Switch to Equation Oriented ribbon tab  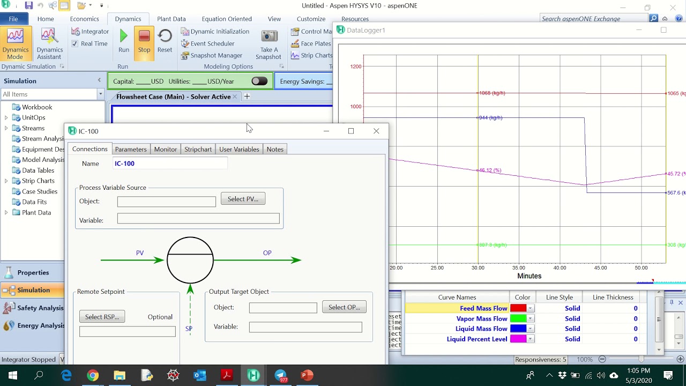227,19
